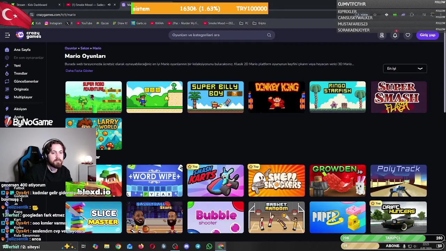
Task: Open the Draw It! bookmark
Action: click(x=120, y=23)
